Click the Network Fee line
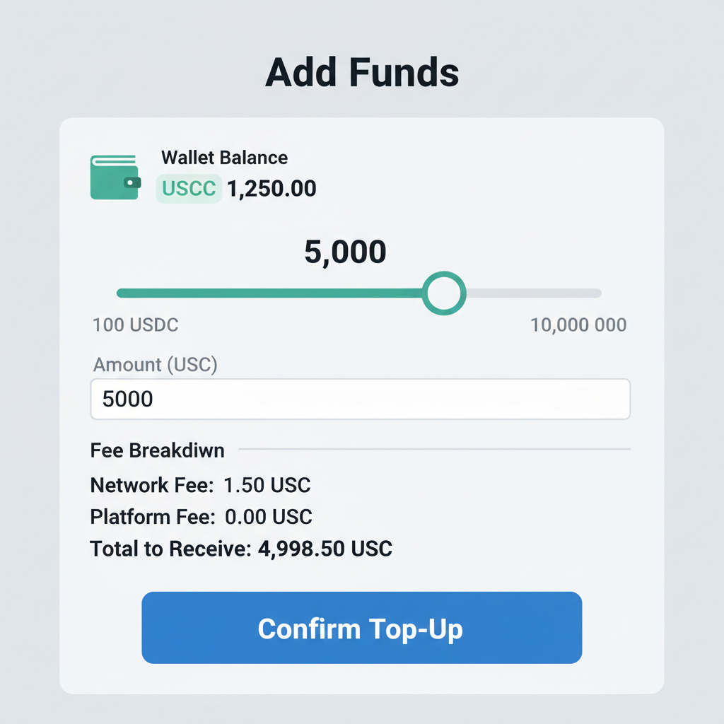 point(200,486)
